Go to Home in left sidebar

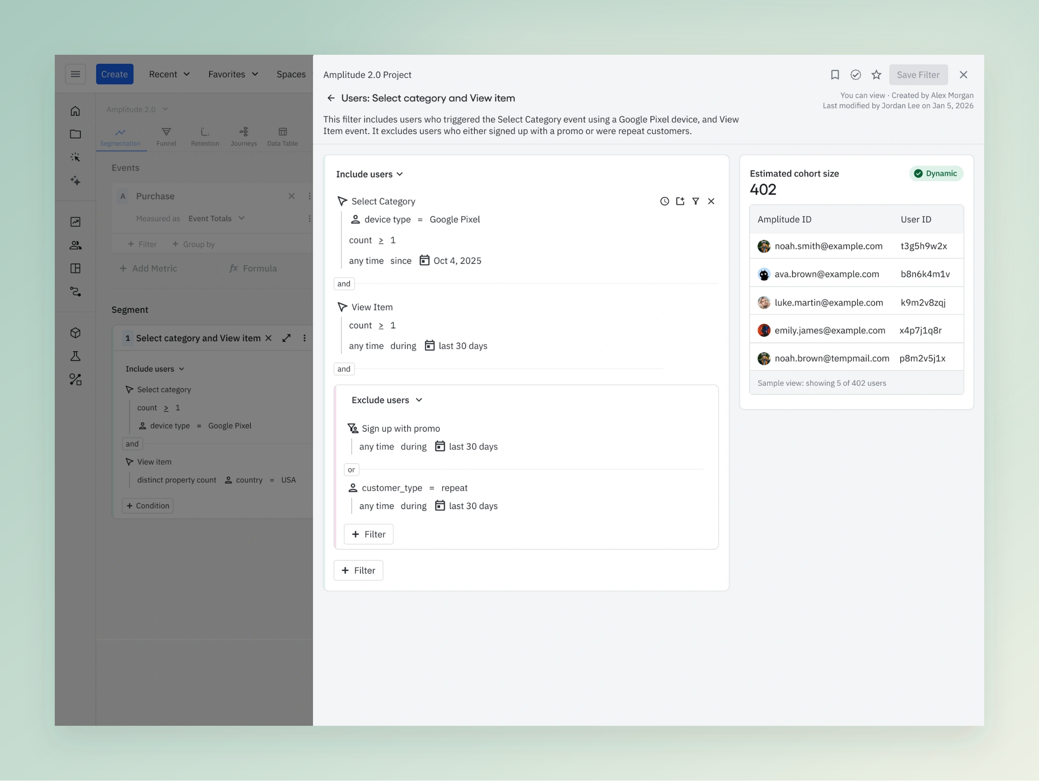pos(75,111)
